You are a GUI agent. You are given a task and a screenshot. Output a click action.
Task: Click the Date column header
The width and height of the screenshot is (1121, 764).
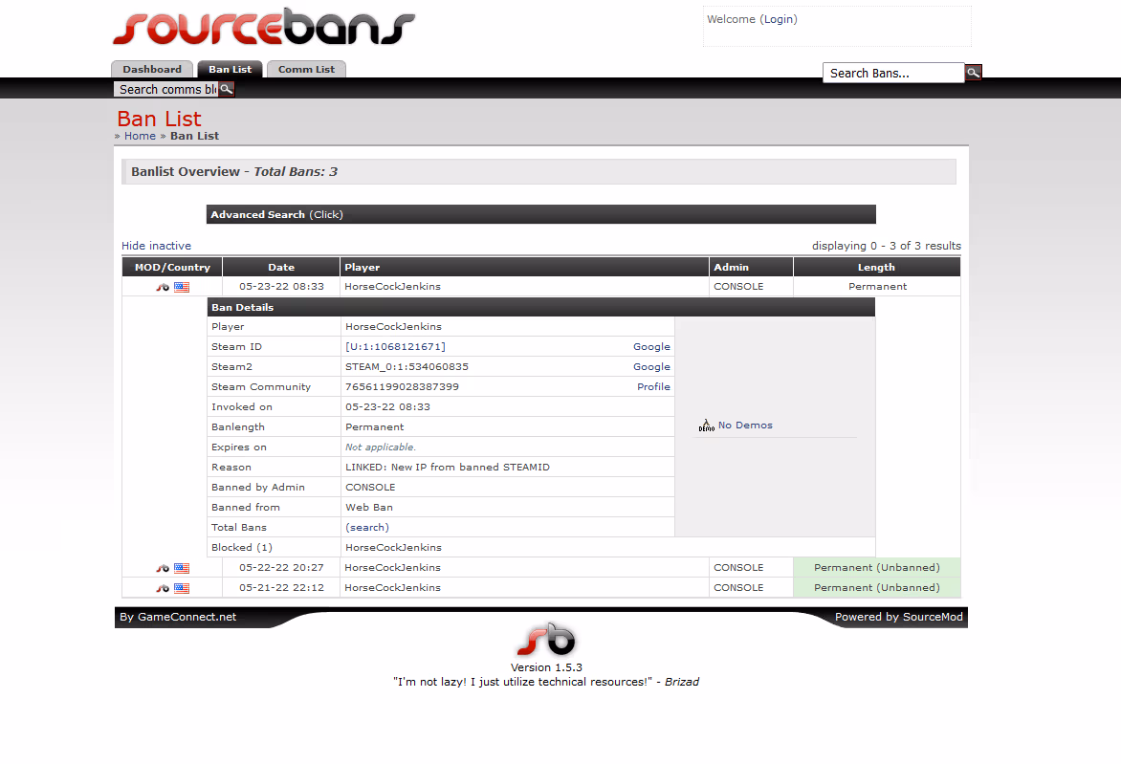pos(281,268)
